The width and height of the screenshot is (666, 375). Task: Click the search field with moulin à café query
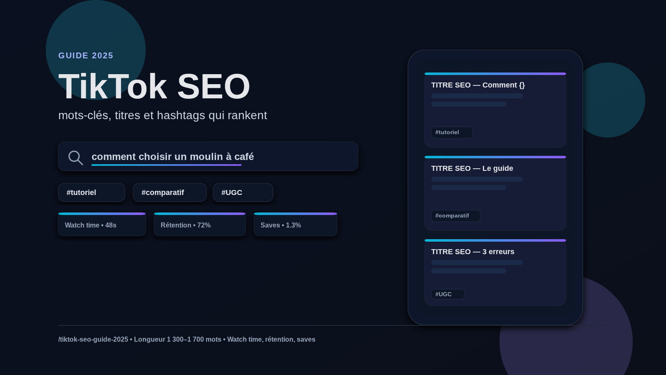(x=208, y=156)
